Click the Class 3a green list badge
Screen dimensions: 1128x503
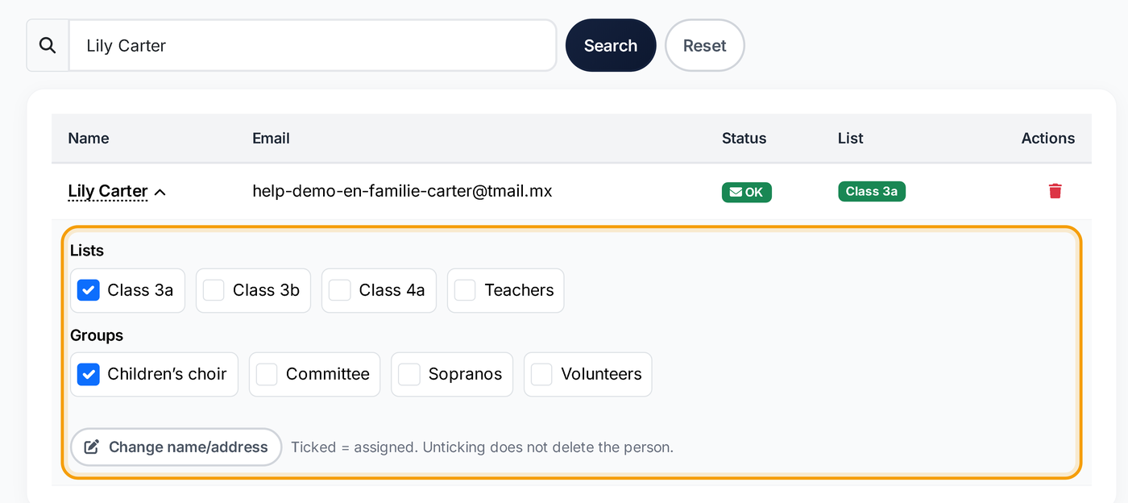tap(872, 191)
